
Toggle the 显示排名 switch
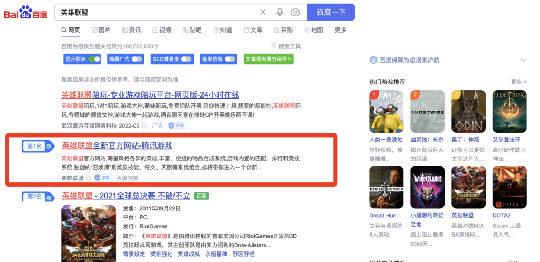(94, 59)
